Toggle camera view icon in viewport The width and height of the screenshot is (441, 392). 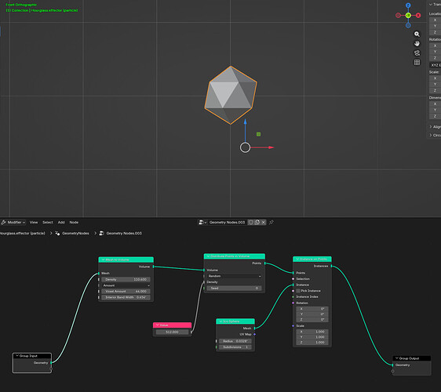pyautogui.click(x=417, y=53)
